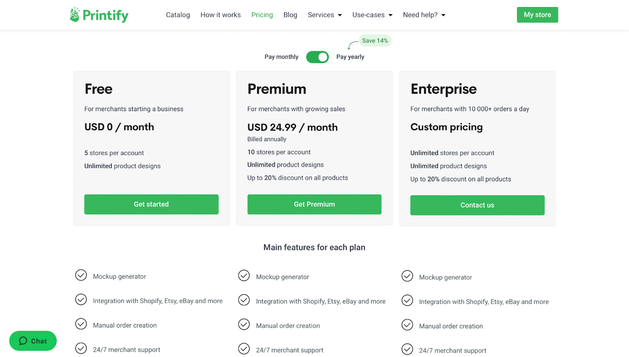Image resolution: width=629 pixels, height=357 pixels.
Task: Expand the Need help? menu
Action: click(x=424, y=15)
